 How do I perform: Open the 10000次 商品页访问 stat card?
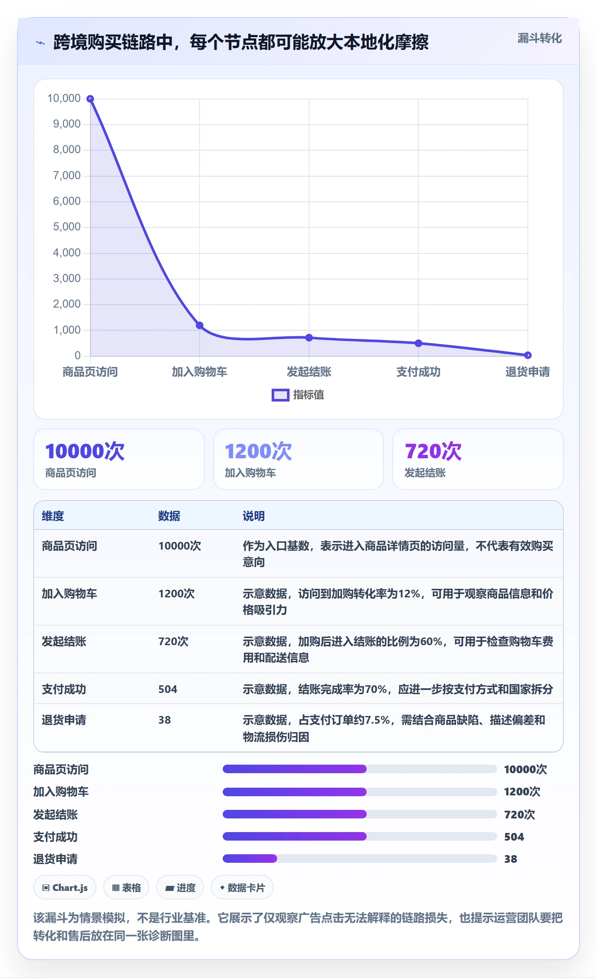tap(119, 459)
